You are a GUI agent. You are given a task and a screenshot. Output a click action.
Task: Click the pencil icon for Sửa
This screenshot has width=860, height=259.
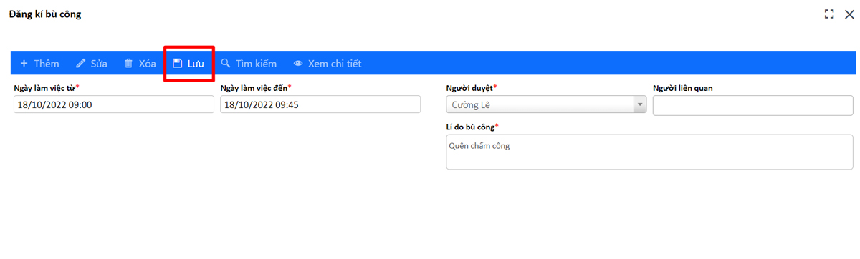(81, 64)
